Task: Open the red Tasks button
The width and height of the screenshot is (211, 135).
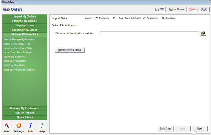Action: [193, 10]
